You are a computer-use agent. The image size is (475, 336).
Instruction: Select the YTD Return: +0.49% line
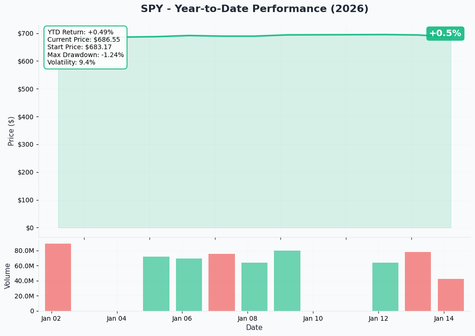[x=80, y=32]
